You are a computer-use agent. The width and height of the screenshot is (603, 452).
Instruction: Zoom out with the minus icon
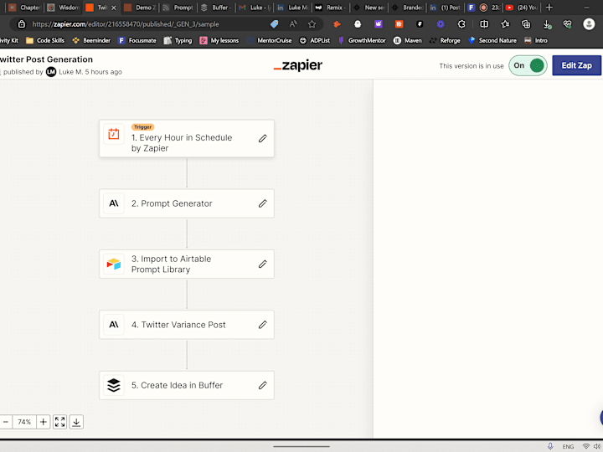pos(6,422)
